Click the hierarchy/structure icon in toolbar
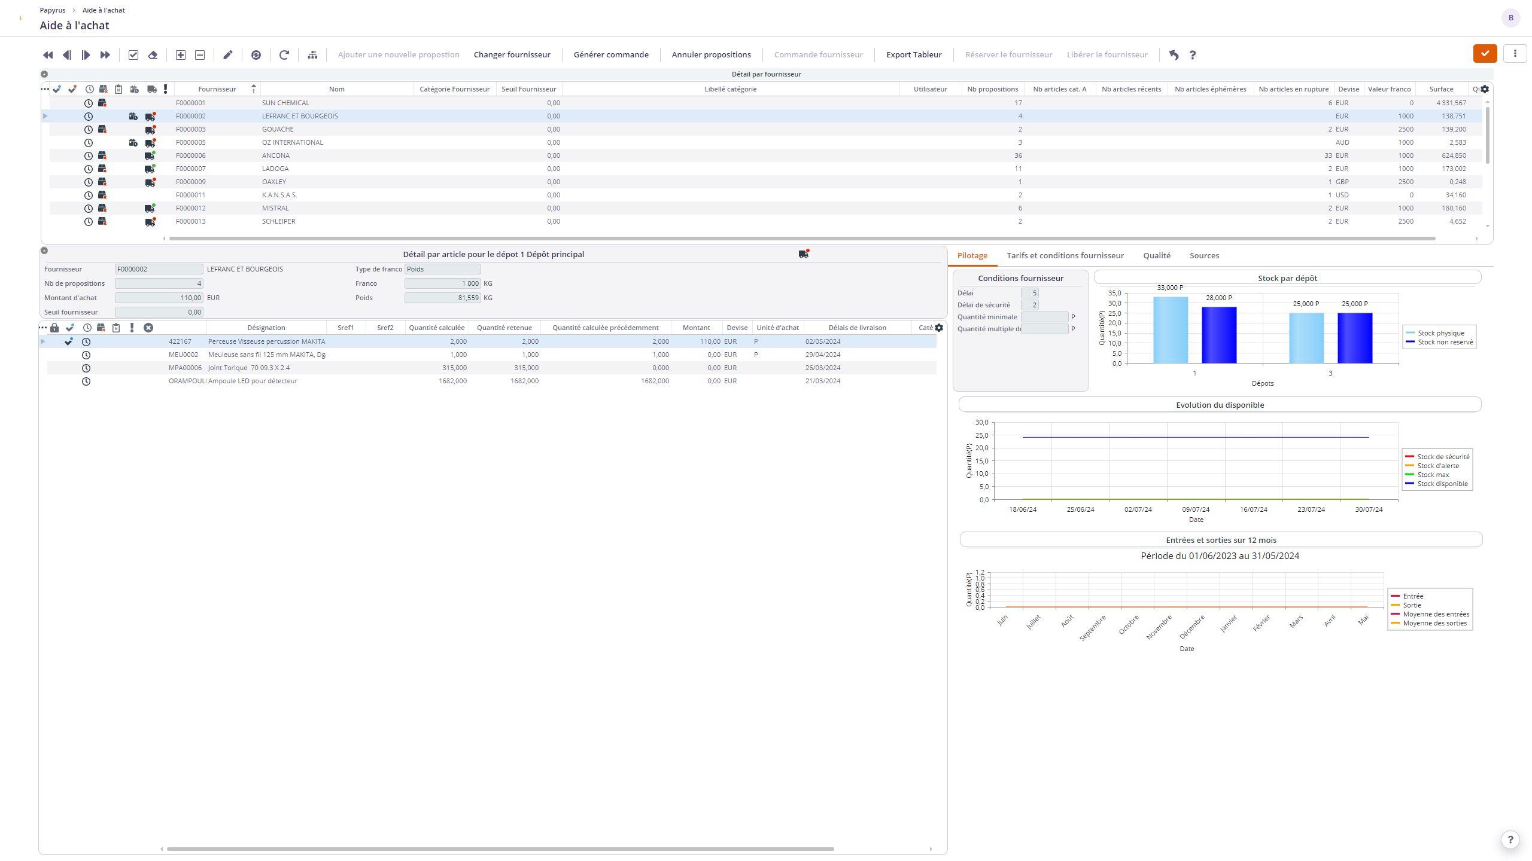Viewport: 1532px width, 861px height. click(312, 54)
